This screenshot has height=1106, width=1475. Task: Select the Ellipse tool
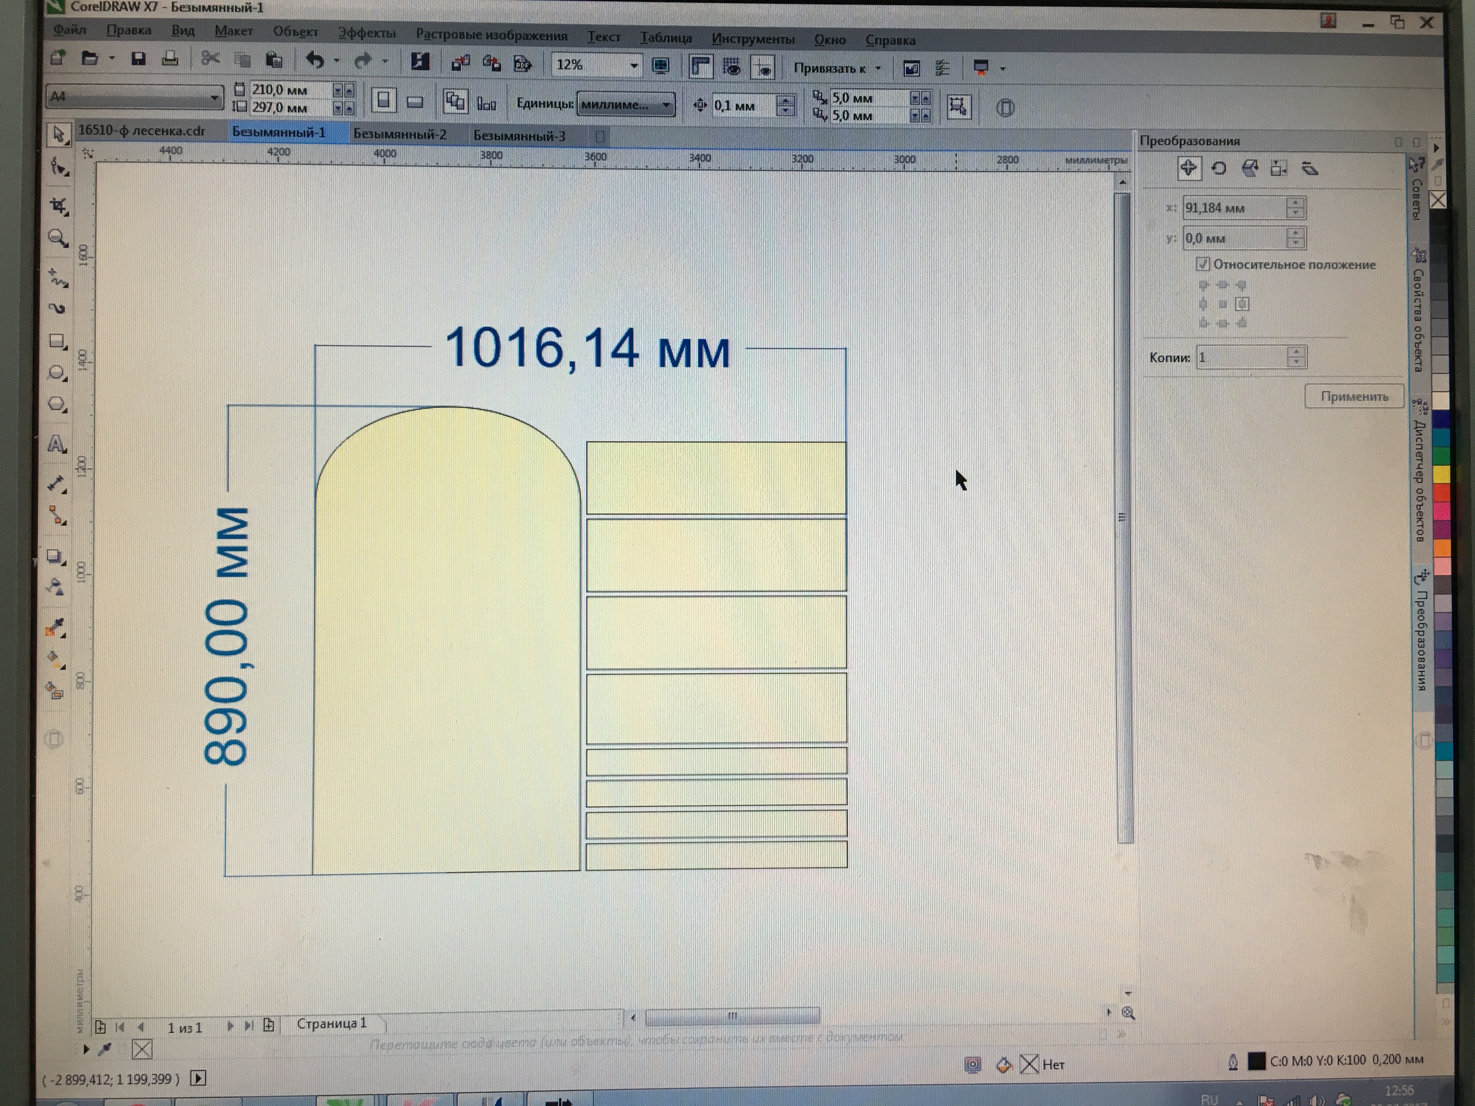(57, 373)
